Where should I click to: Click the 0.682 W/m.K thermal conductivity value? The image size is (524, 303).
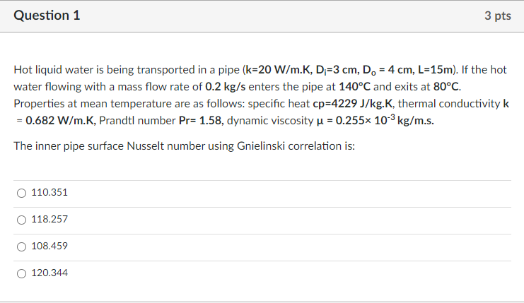tap(61, 121)
